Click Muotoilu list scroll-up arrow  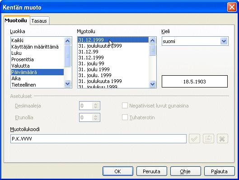(x=152, y=40)
